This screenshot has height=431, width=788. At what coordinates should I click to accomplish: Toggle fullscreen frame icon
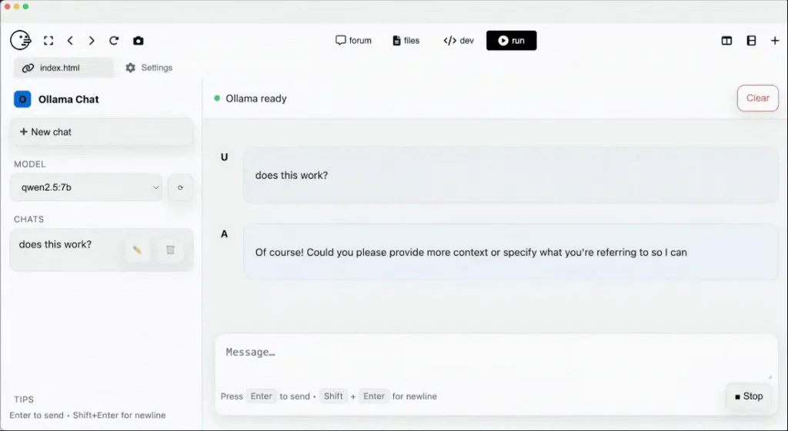(x=48, y=41)
